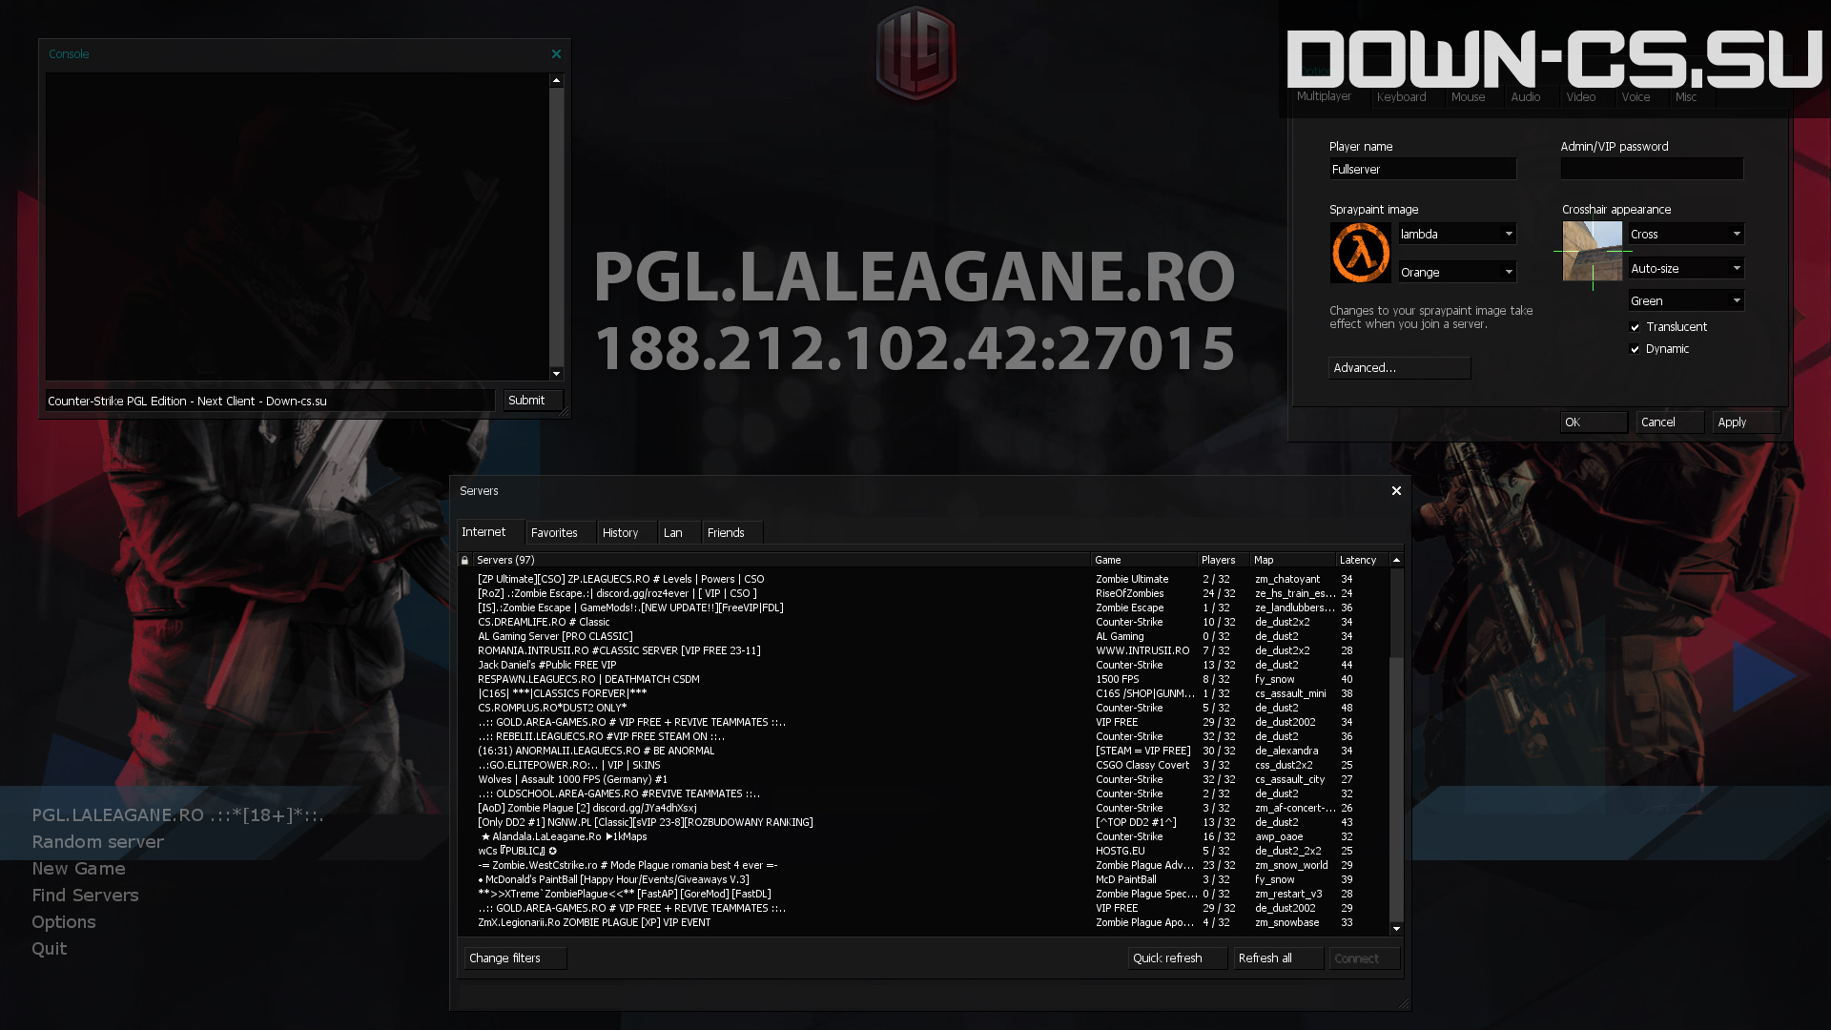Viewport: 1831px width, 1030px height.
Task: Select server Jack Daniel's #Public FREE VIP
Action: click(923, 666)
